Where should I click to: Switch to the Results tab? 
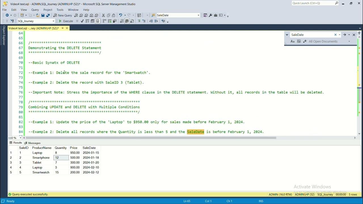pos(16,143)
